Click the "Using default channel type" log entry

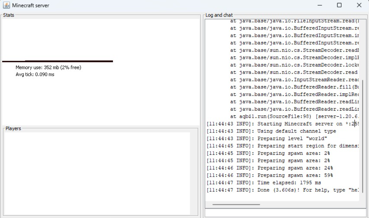pyautogui.click(x=271, y=131)
